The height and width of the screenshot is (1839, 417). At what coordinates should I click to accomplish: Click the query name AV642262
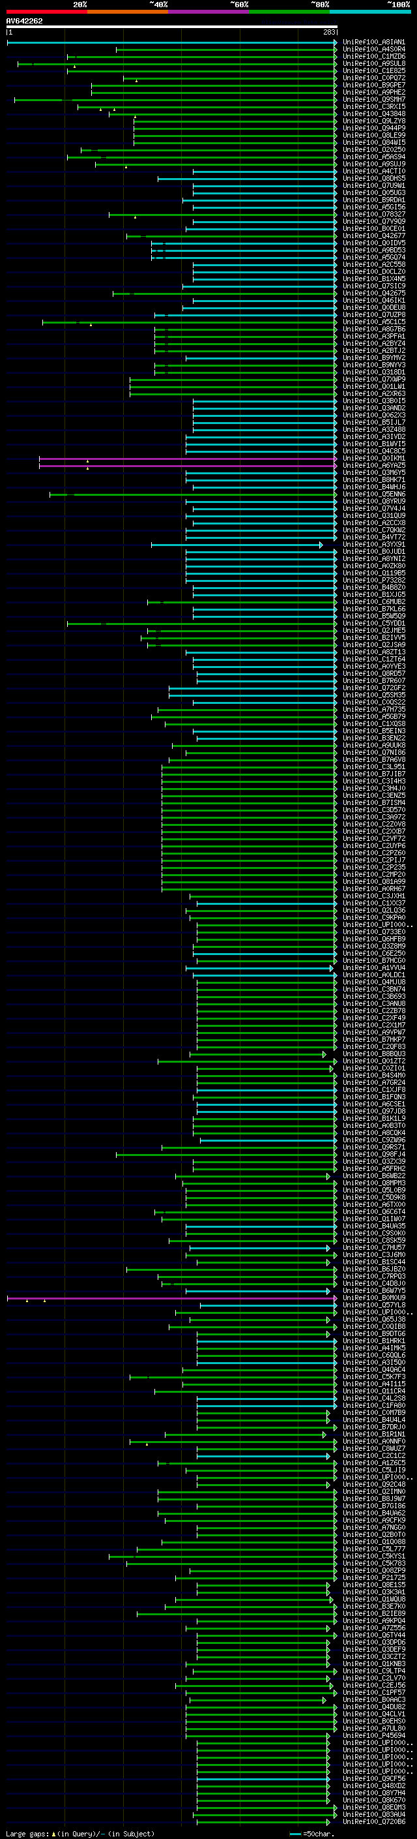24,21
